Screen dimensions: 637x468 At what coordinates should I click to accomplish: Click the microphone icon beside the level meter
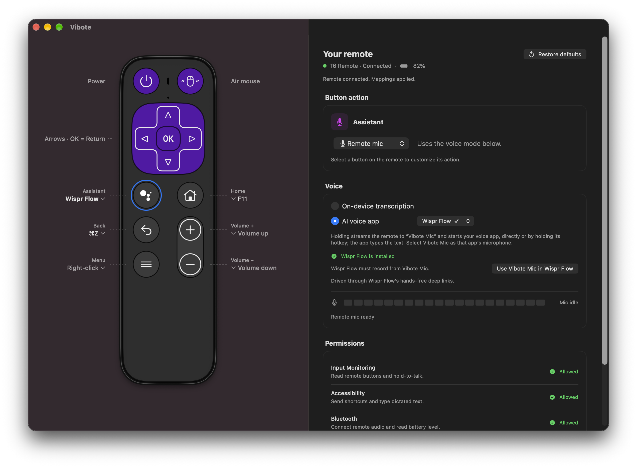(334, 303)
